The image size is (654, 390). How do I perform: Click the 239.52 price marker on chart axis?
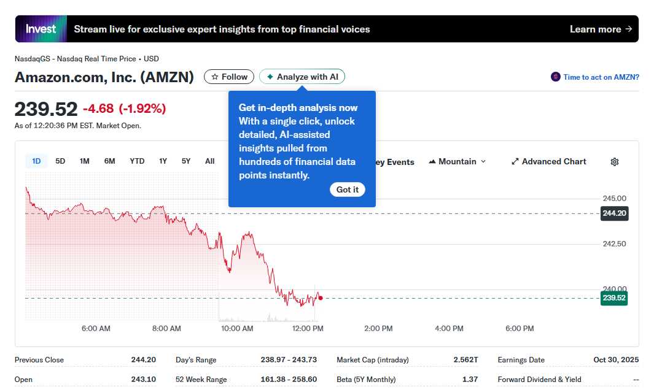coord(614,298)
